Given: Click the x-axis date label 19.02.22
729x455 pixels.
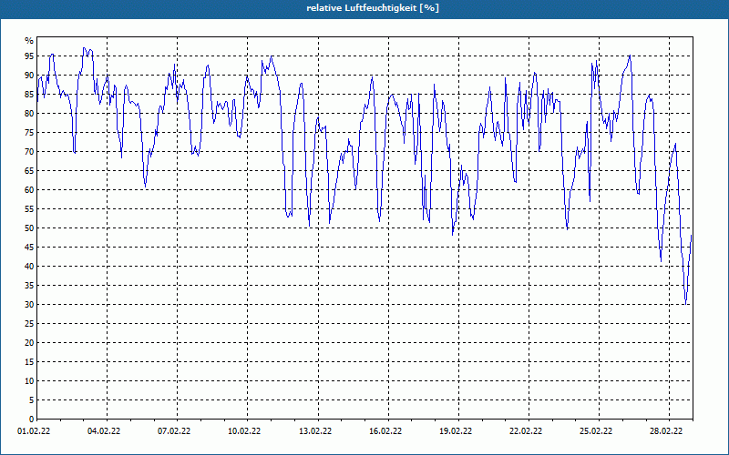Looking at the screenshot, I should (456, 431).
